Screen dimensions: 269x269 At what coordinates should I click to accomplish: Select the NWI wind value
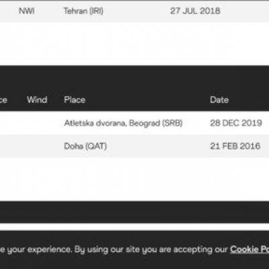click(x=27, y=11)
